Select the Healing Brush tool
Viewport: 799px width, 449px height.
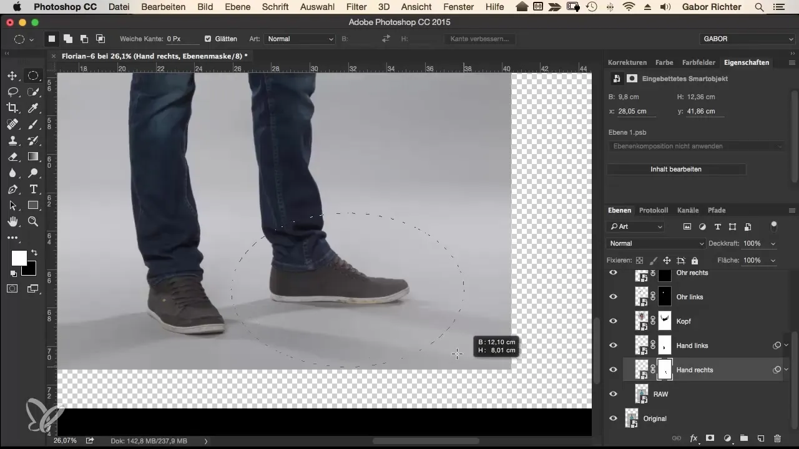[12, 124]
